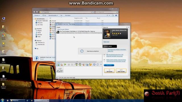Click the MOST PLAYED button

tap(121, 71)
